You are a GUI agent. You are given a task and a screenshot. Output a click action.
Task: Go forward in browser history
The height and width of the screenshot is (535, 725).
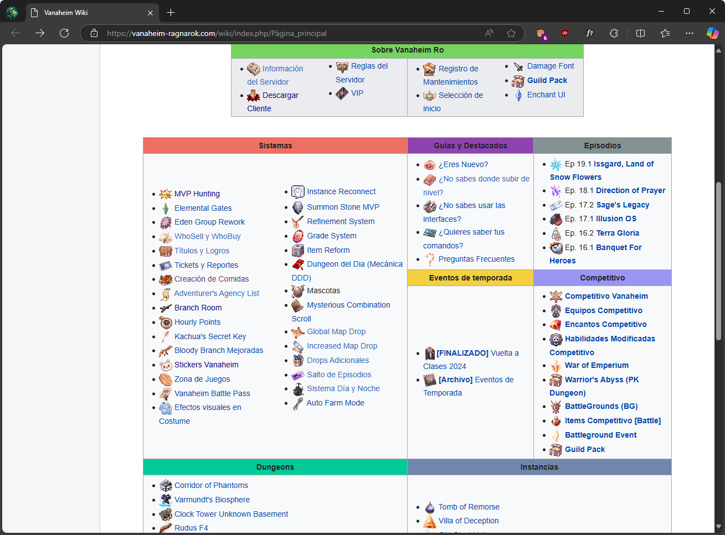[40, 33]
